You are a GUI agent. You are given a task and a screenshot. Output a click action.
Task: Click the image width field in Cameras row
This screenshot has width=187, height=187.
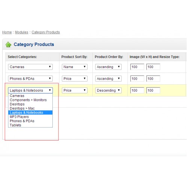(137, 67)
